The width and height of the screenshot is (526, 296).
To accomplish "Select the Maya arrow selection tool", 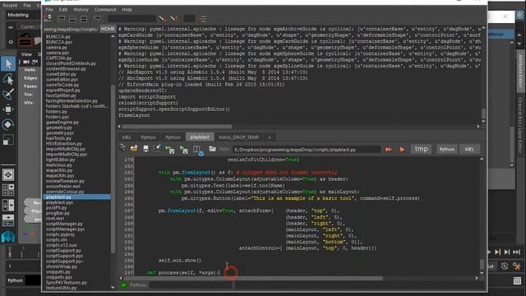I will [x=8, y=64].
